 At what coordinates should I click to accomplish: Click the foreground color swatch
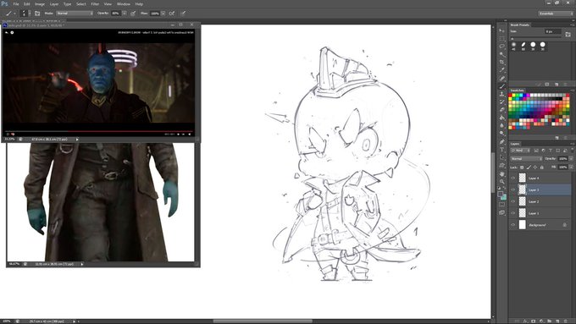[x=500, y=194]
